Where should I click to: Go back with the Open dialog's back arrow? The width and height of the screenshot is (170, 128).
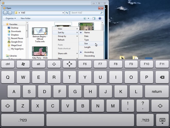click(x=5, y=13)
